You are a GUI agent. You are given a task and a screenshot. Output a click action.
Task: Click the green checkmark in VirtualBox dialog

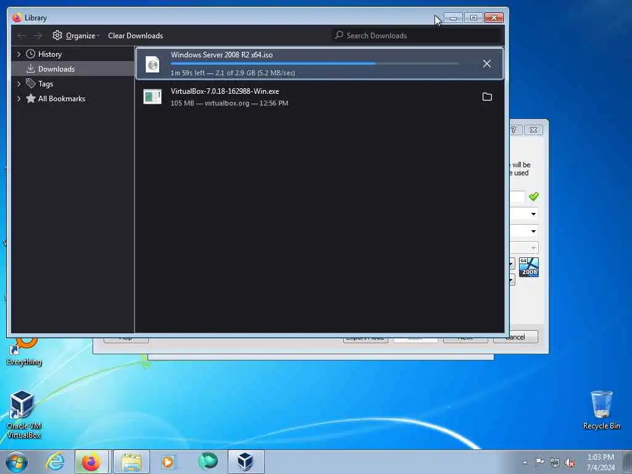(x=534, y=196)
